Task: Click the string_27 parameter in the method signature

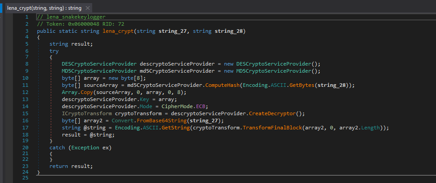Action: pyautogui.click(x=171, y=31)
